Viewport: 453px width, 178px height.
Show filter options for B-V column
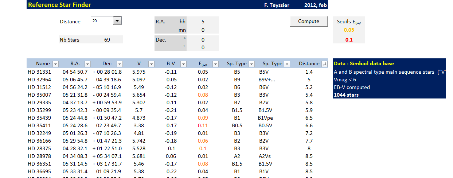pos(183,64)
